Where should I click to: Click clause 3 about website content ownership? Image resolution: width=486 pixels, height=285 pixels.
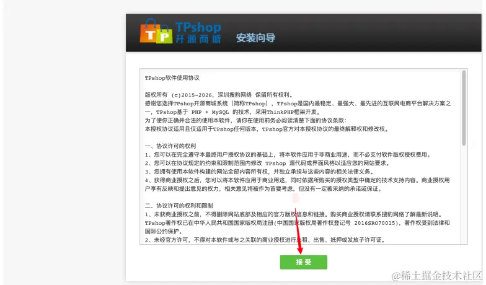point(259,172)
